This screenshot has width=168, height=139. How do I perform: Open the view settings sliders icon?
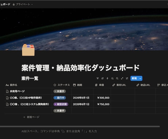pyautogui.click(x=127, y=78)
